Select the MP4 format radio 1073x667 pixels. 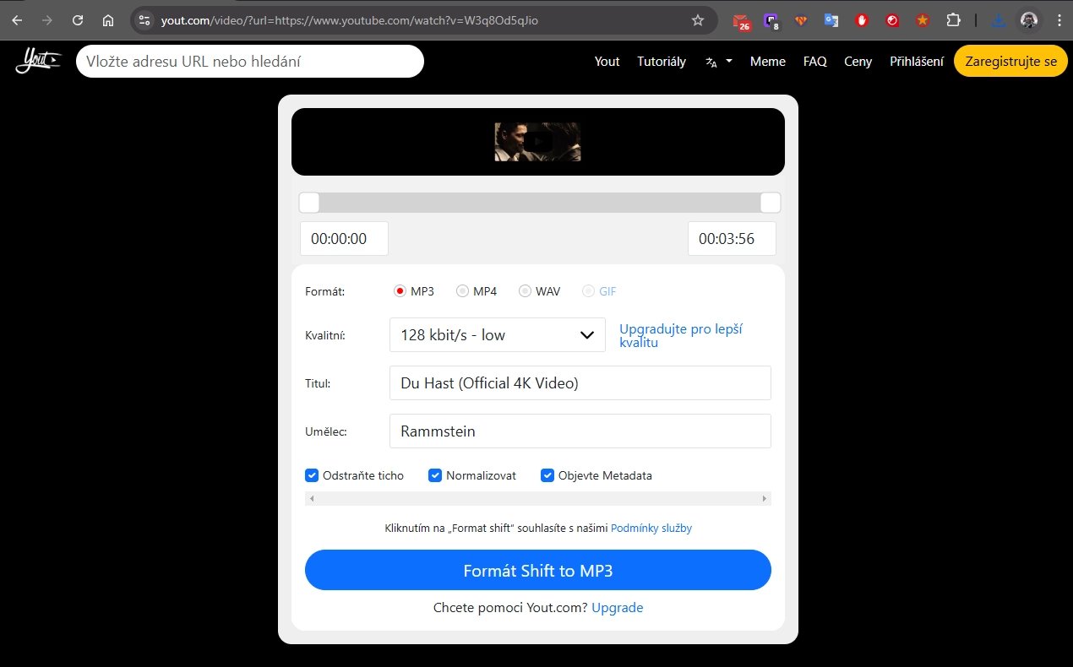click(x=462, y=291)
